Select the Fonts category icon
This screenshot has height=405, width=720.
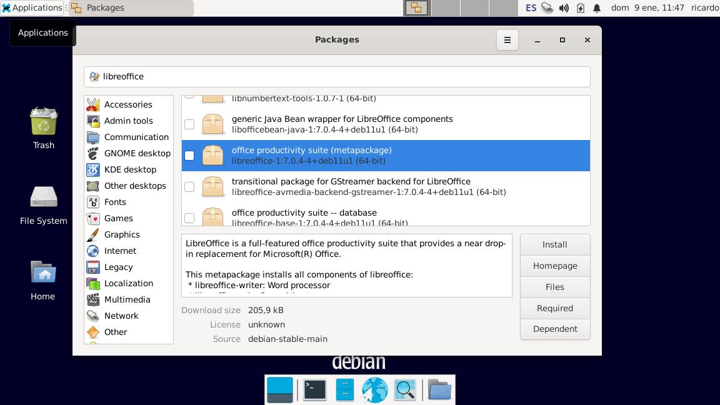pos(92,202)
